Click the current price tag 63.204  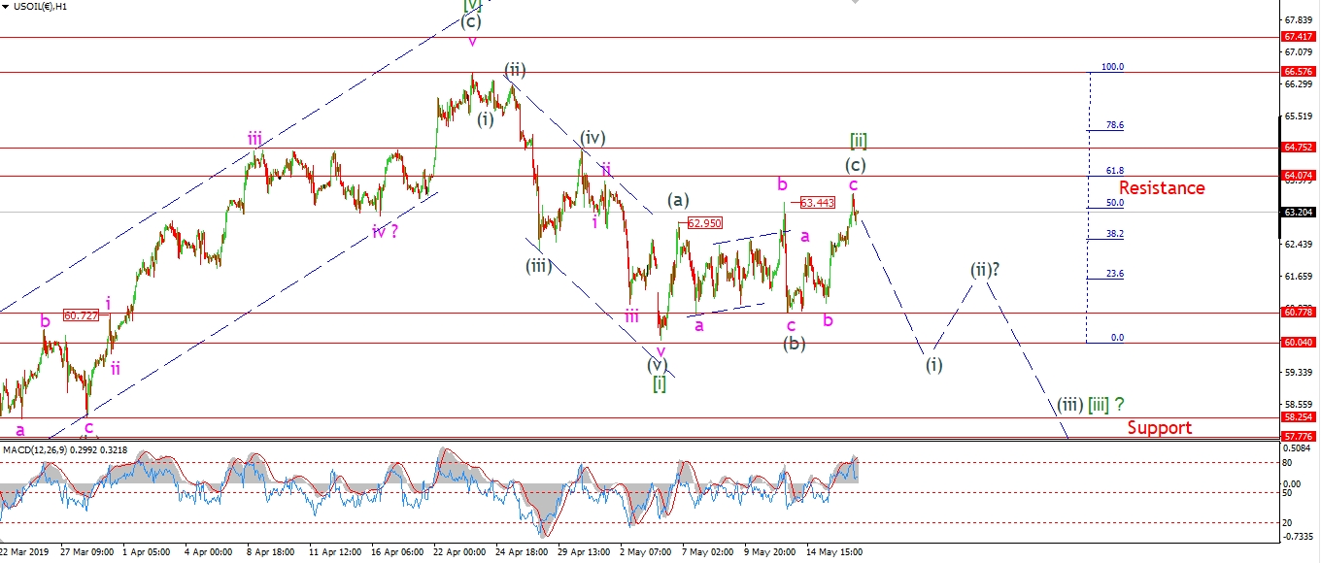[x=1299, y=212]
